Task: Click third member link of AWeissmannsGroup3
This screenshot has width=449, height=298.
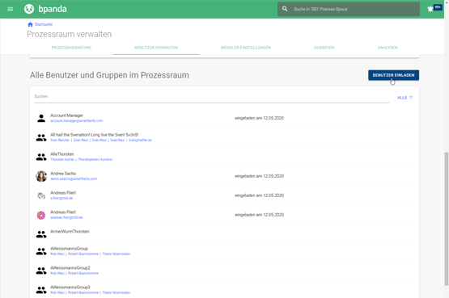Action: point(116,293)
